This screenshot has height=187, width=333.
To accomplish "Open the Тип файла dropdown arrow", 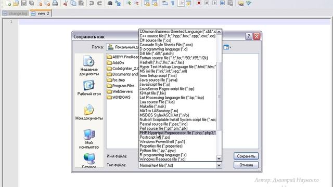I will pyautogui.click(x=219, y=165).
